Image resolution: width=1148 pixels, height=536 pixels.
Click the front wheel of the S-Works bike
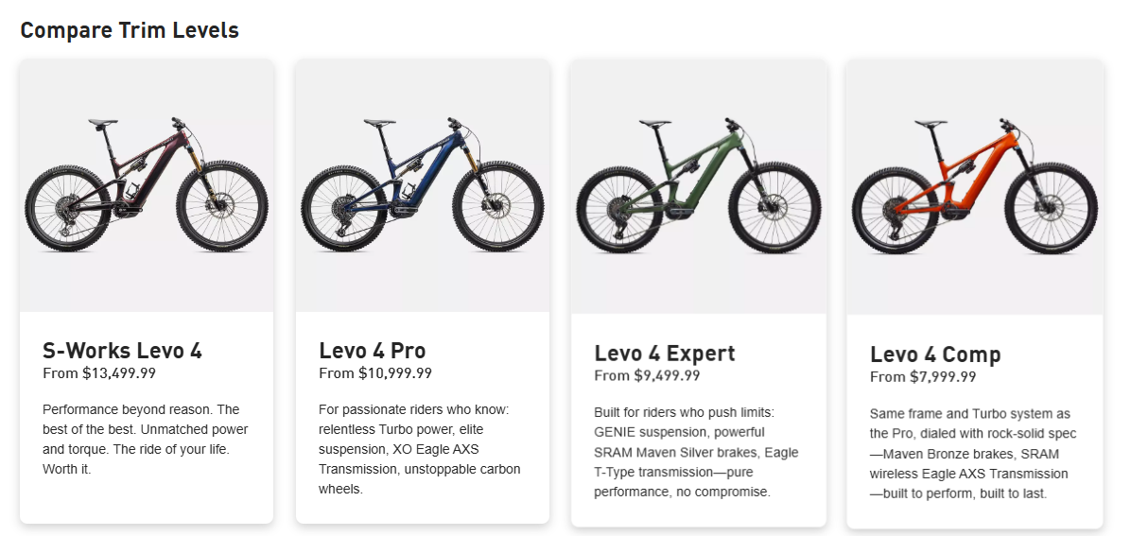point(223,206)
